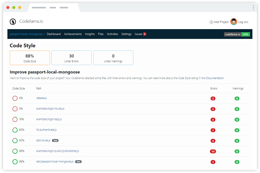Click the green warnings badge for bootstrap.js
The width and height of the screenshot is (260, 173).
[237, 151]
